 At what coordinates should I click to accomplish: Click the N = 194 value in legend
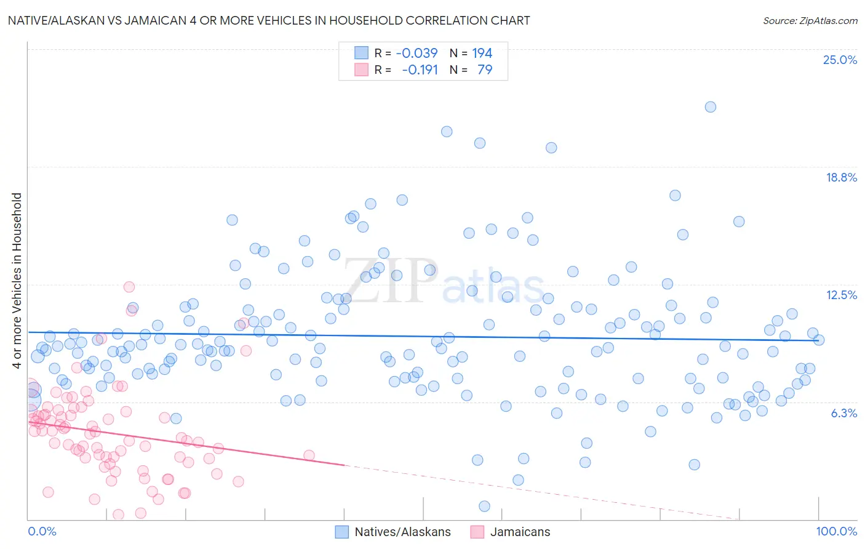pos(471,53)
